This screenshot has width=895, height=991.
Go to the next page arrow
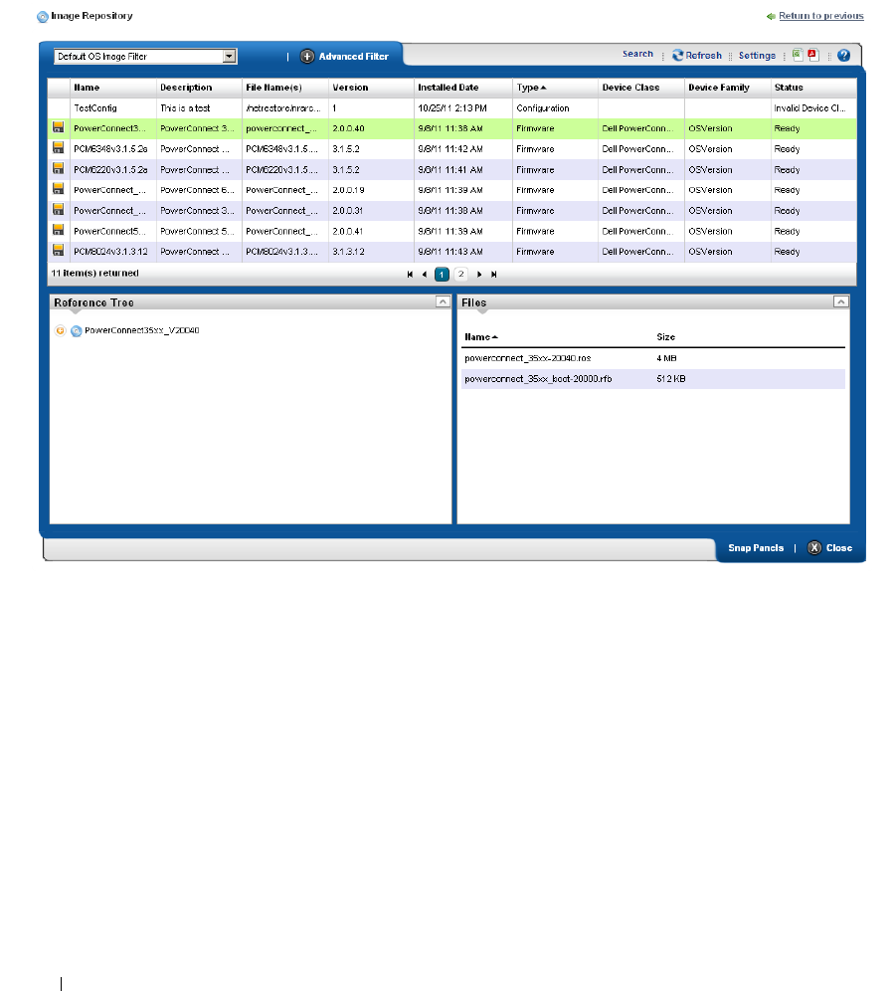479,275
